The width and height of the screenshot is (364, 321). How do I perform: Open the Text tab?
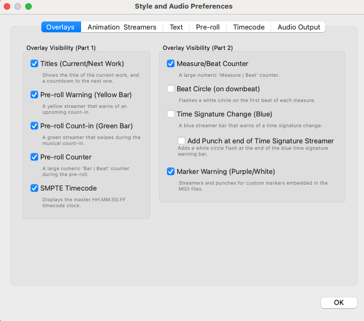[x=176, y=27]
